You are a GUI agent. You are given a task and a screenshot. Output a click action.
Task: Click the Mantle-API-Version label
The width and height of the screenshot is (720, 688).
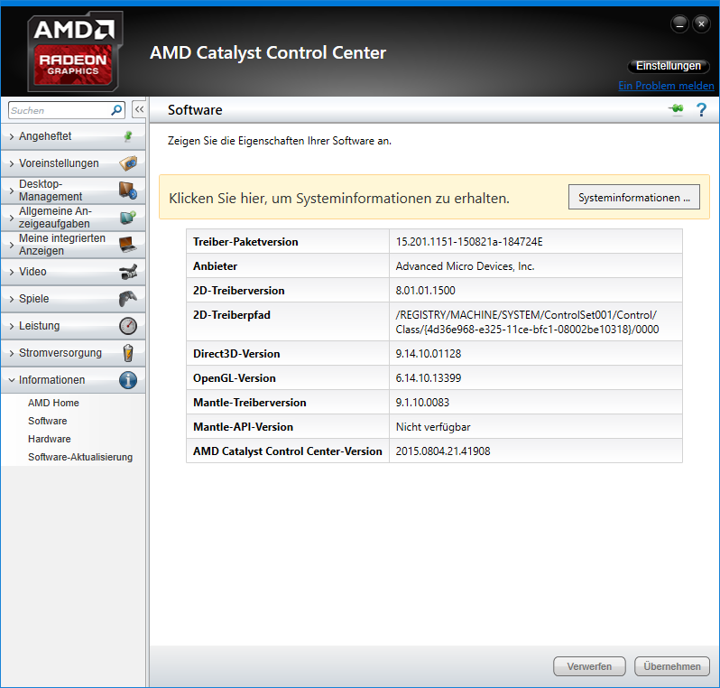coord(243,427)
